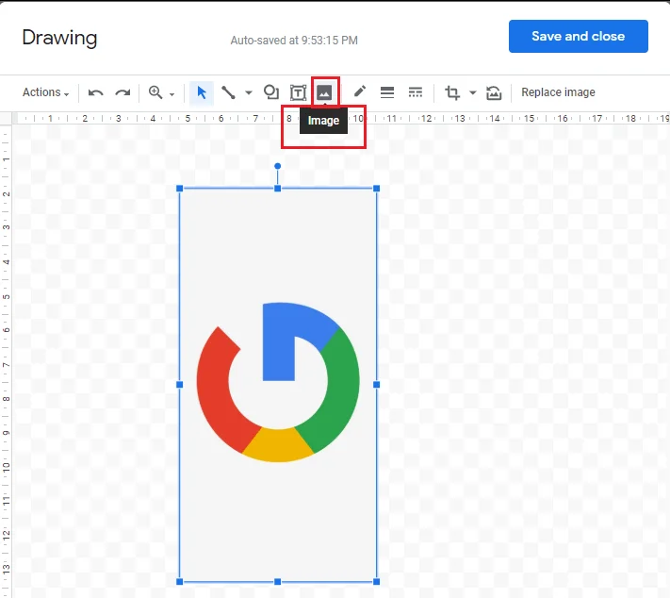The width and height of the screenshot is (670, 598).
Task: Open the Actions menu
Action: click(x=46, y=92)
